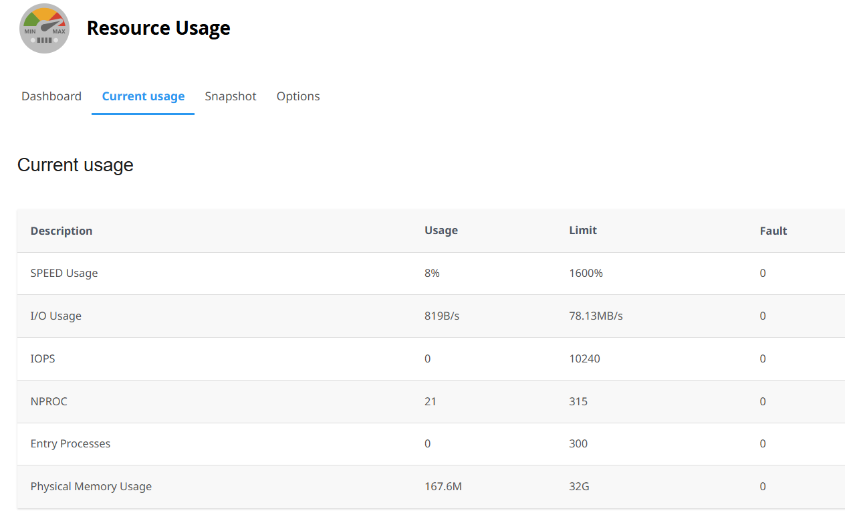
Task: Select the I/O Usage row label
Action: coord(56,316)
